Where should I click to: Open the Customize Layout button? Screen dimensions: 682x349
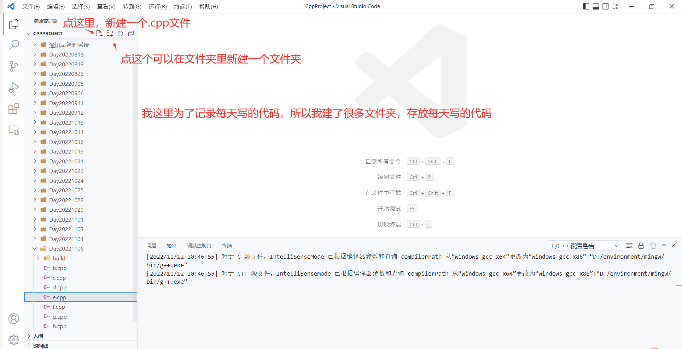point(616,6)
